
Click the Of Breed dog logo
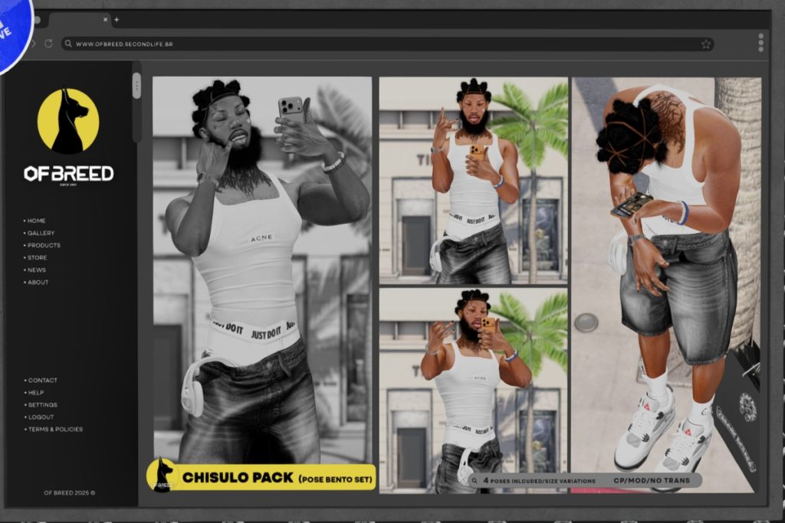68,120
